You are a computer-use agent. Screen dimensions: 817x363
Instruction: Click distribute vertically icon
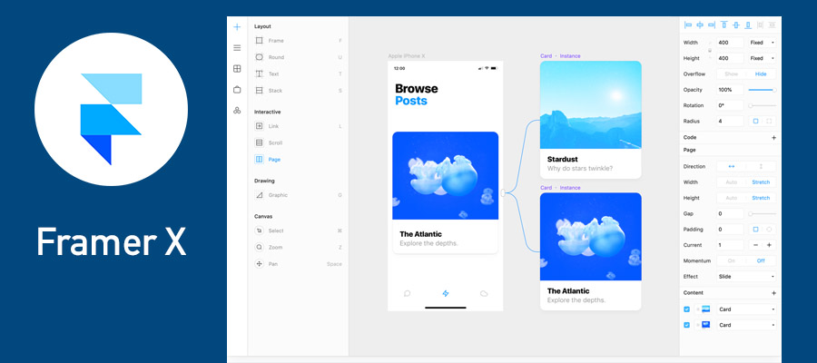773,25
